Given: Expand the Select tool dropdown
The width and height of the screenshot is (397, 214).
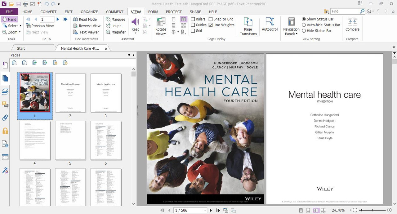Looking at the screenshot, I should click(20, 26).
